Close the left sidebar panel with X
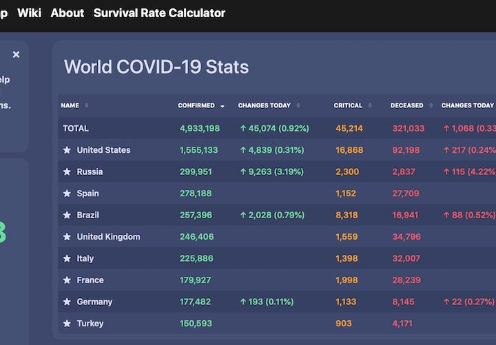 [16, 54]
